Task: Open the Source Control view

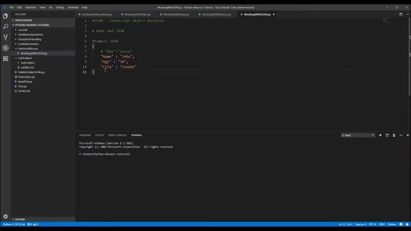Action: [x=6, y=37]
